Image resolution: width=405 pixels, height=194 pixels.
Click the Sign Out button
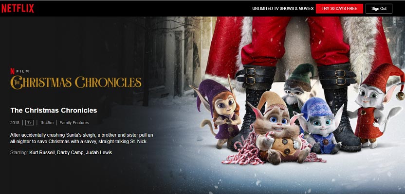coord(379,9)
